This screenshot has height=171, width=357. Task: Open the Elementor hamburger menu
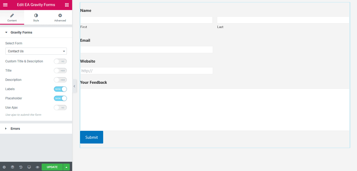[5, 5]
